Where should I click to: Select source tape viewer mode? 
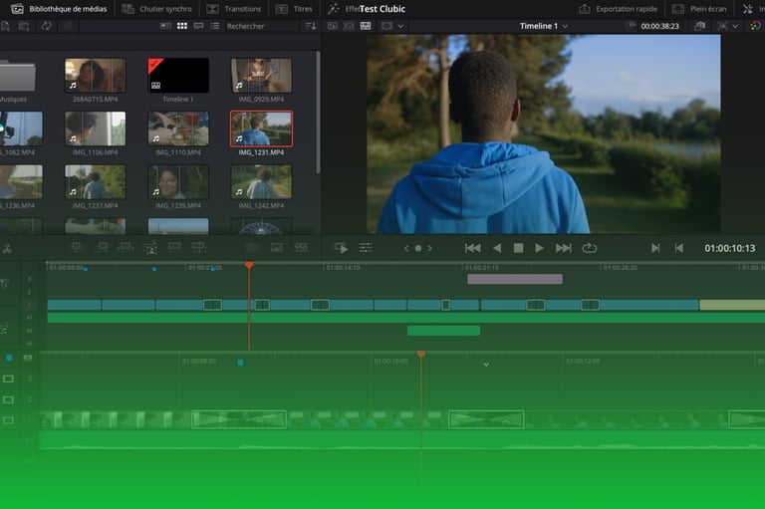[349, 26]
